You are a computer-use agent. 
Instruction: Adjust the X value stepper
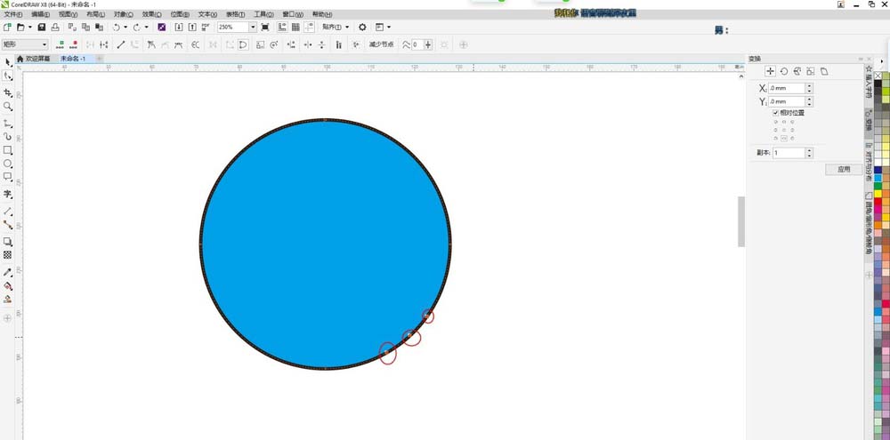coord(809,88)
